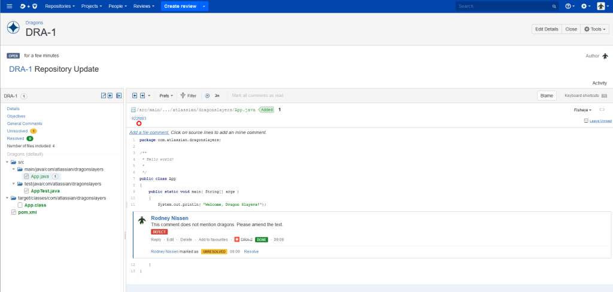Click the red revision circle marker
The height and width of the screenshot is (292, 613).
(x=139, y=124)
